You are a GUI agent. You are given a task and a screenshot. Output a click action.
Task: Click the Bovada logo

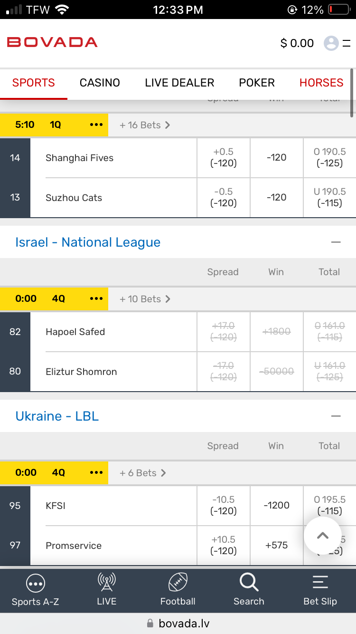coord(52,42)
